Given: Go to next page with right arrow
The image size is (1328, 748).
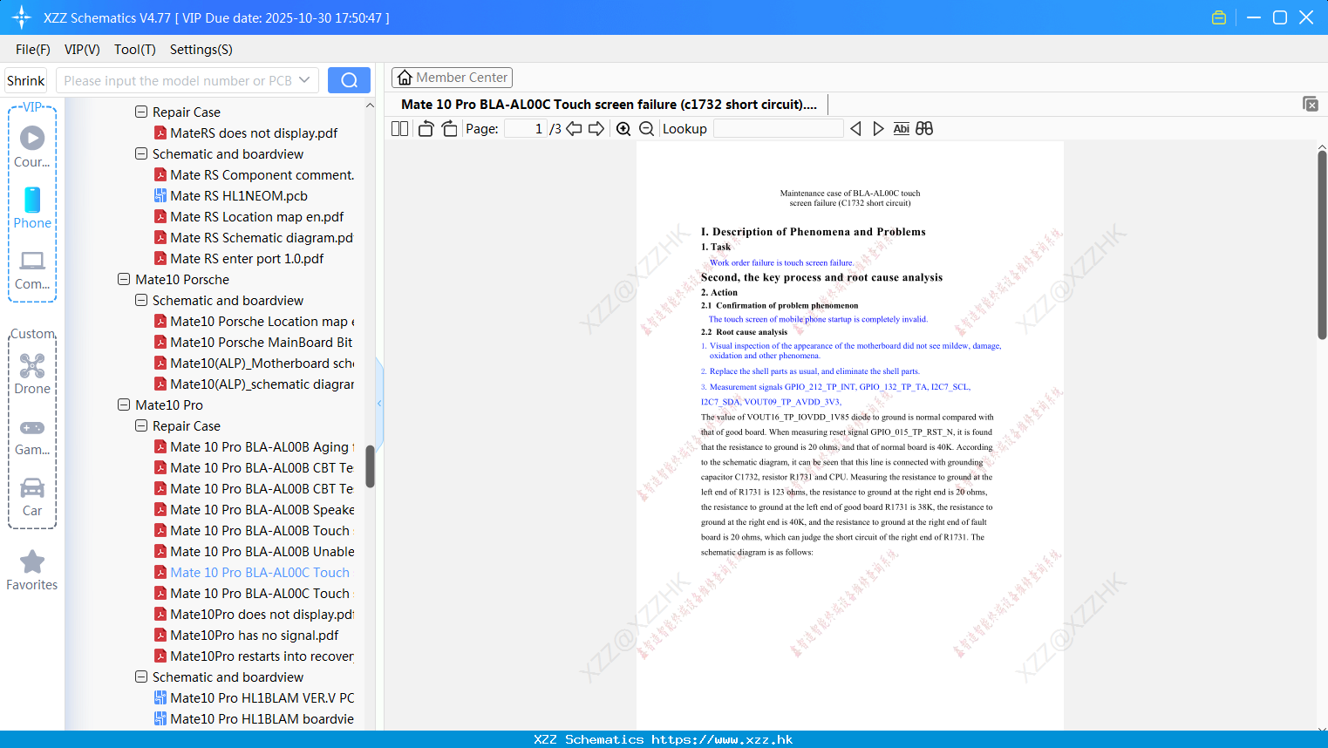Looking at the screenshot, I should click(x=596, y=128).
